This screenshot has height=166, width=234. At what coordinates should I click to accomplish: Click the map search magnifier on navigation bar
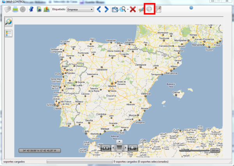[133, 148]
